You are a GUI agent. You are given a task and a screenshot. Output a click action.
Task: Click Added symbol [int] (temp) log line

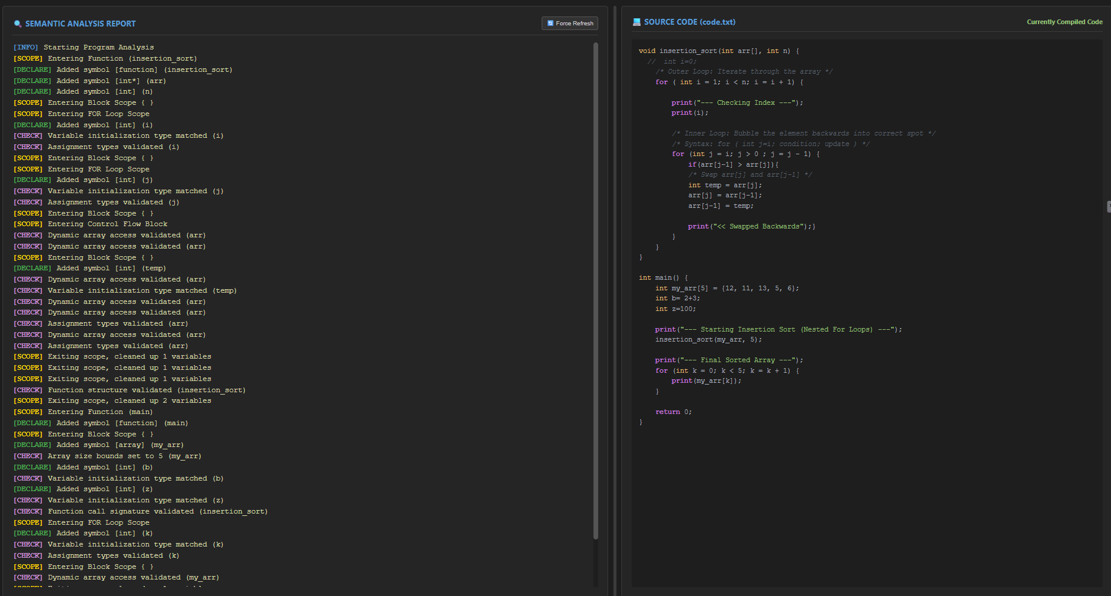pyautogui.click(x=90, y=268)
